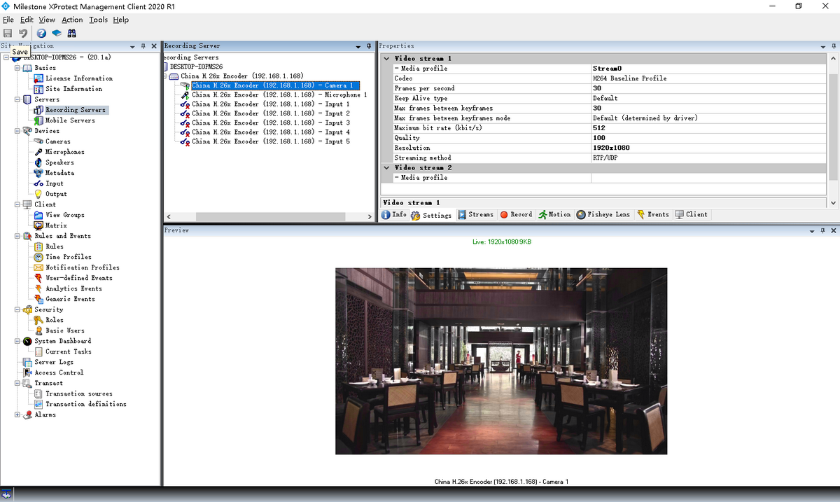840x502 pixels.
Task: Select Site Information node
Action: pos(73,89)
